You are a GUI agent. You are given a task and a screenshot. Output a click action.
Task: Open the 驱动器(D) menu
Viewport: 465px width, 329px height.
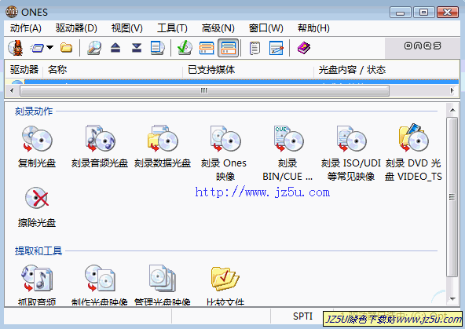pyautogui.click(x=76, y=28)
